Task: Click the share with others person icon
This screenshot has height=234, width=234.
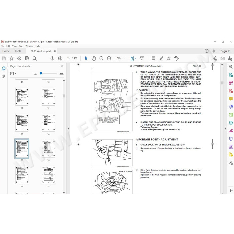Action: (230, 58)
